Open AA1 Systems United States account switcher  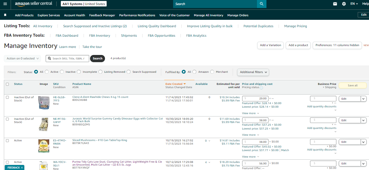[84, 4]
